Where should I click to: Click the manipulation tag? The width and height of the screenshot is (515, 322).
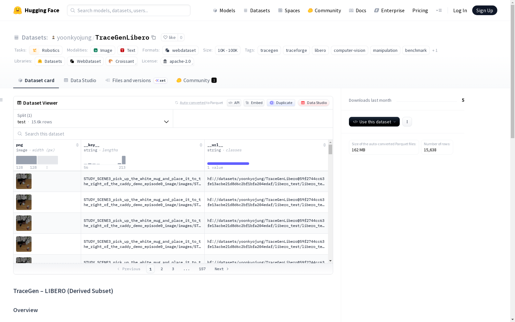[385, 50]
